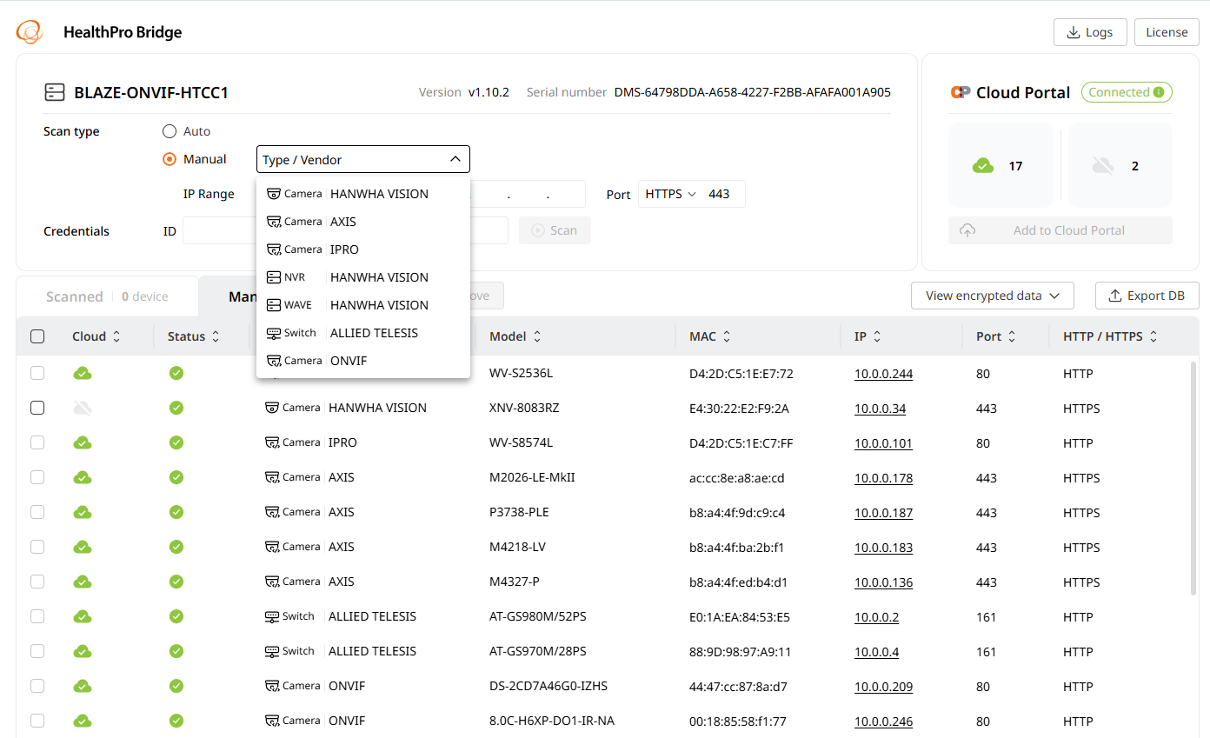The height and width of the screenshot is (738, 1210).
Task: Open IP link 10.0.0.244
Action: [x=883, y=374]
